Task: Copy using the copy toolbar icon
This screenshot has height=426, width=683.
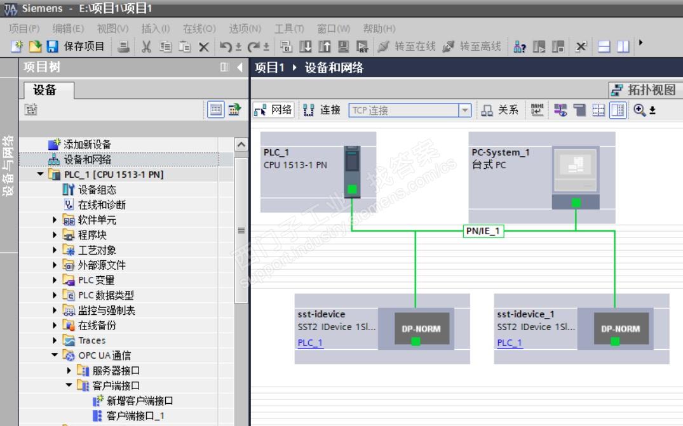Action: click(x=166, y=46)
